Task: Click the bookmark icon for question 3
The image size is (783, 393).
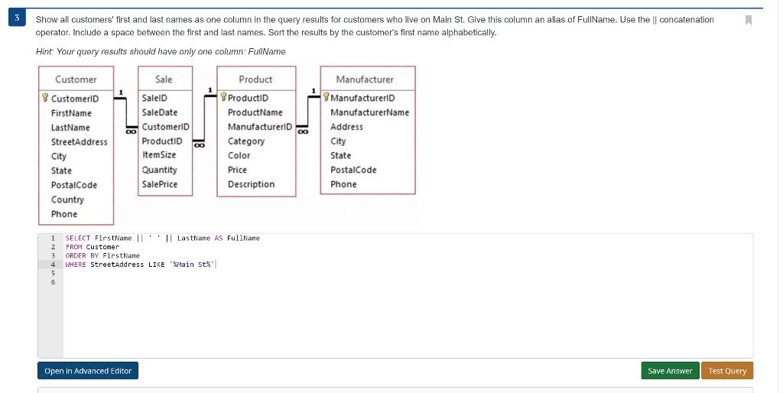Action: pos(748,20)
